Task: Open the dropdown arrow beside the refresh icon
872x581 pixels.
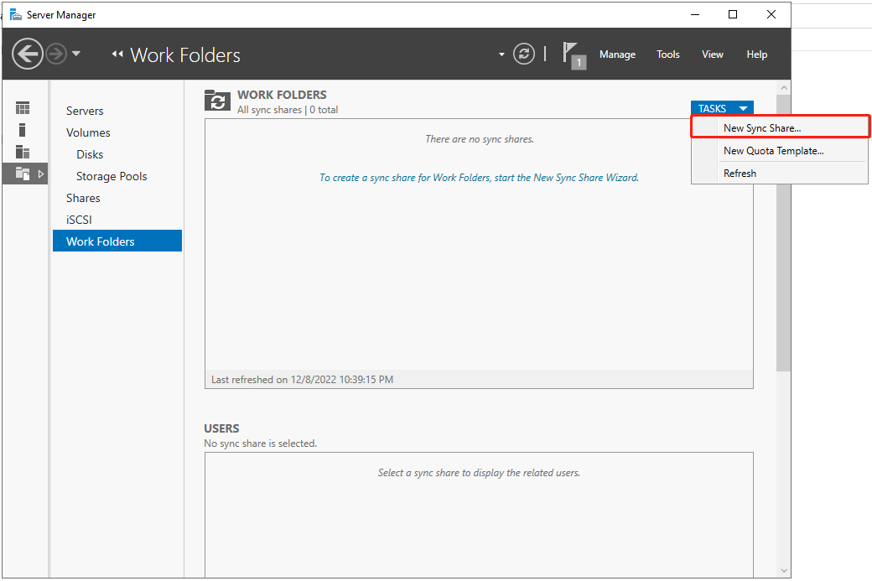Action: (x=501, y=54)
